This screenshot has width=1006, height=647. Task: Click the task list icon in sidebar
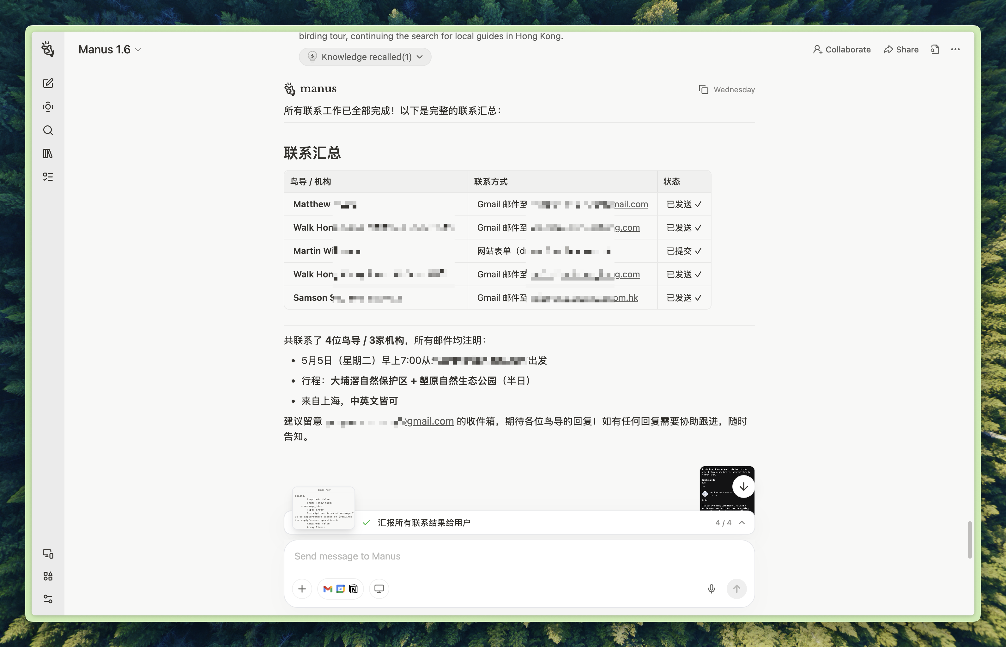[48, 177]
